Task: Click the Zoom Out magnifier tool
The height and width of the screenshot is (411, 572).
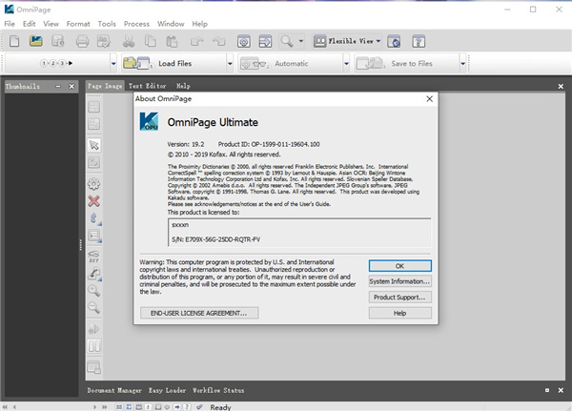Action: tap(94, 308)
